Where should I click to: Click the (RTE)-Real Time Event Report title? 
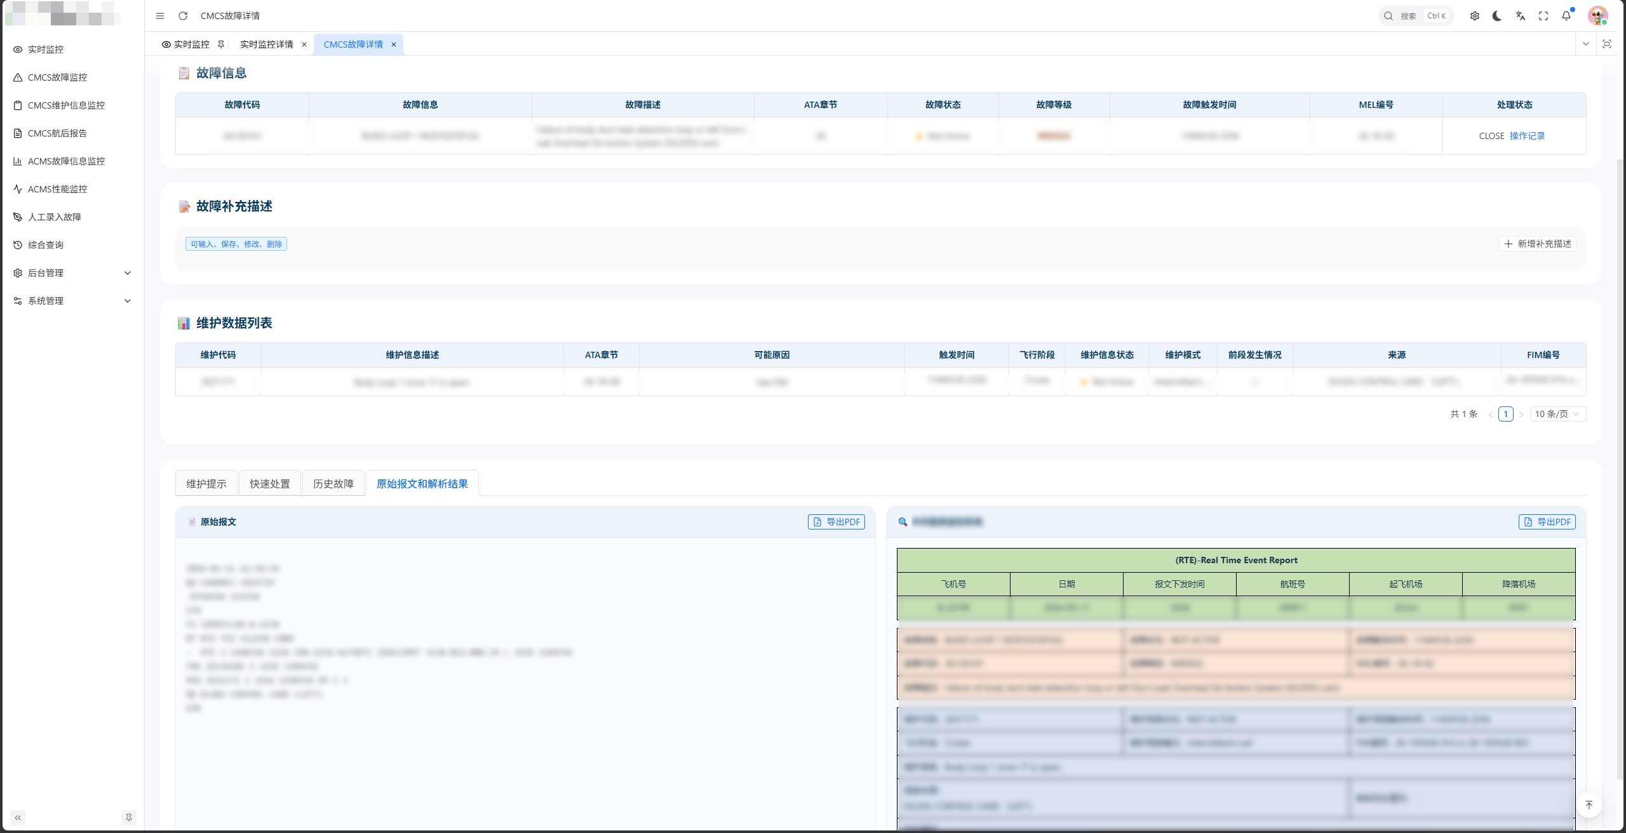(x=1236, y=560)
